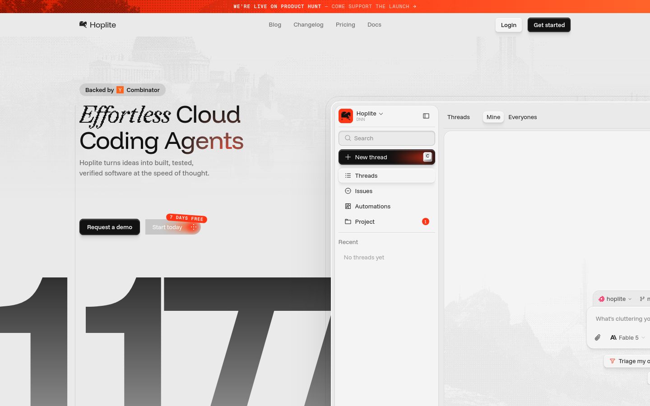
Task: Click the "DNN" label under Hoplite
Action: tap(361, 120)
